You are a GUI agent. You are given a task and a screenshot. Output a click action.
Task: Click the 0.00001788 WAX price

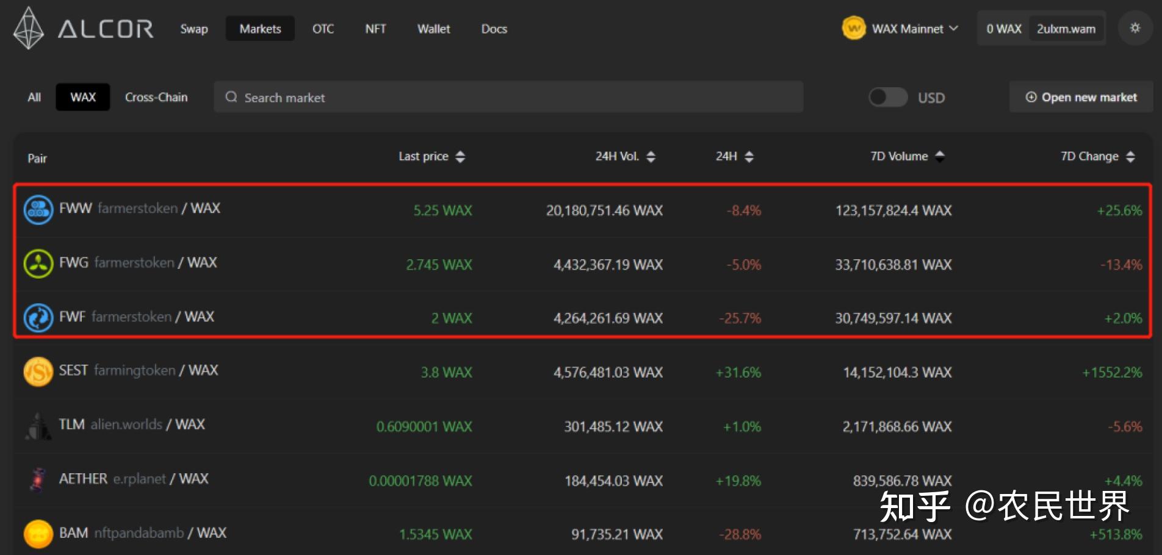click(420, 481)
